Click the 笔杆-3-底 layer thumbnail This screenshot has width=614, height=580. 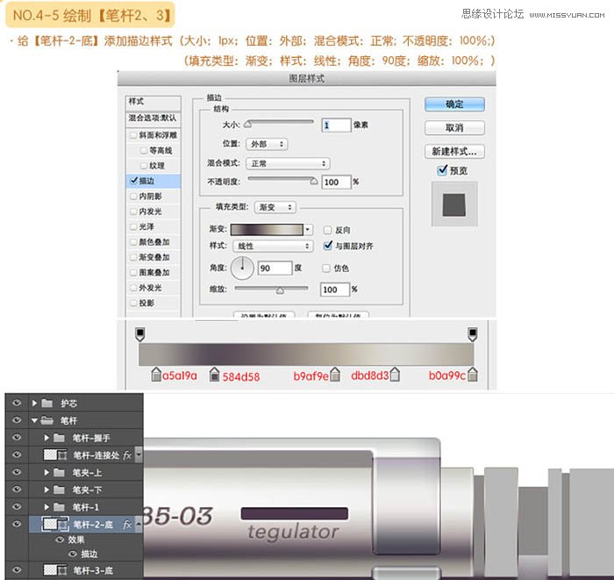[50, 569]
